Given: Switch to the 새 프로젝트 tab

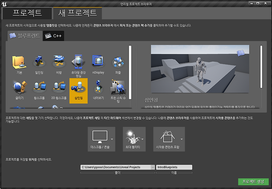Looking at the screenshot, I should (77, 13).
